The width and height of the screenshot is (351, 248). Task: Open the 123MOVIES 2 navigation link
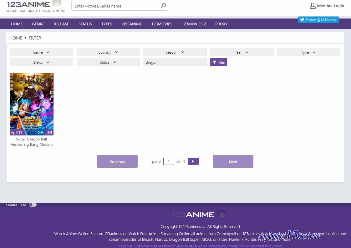[194, 24]
